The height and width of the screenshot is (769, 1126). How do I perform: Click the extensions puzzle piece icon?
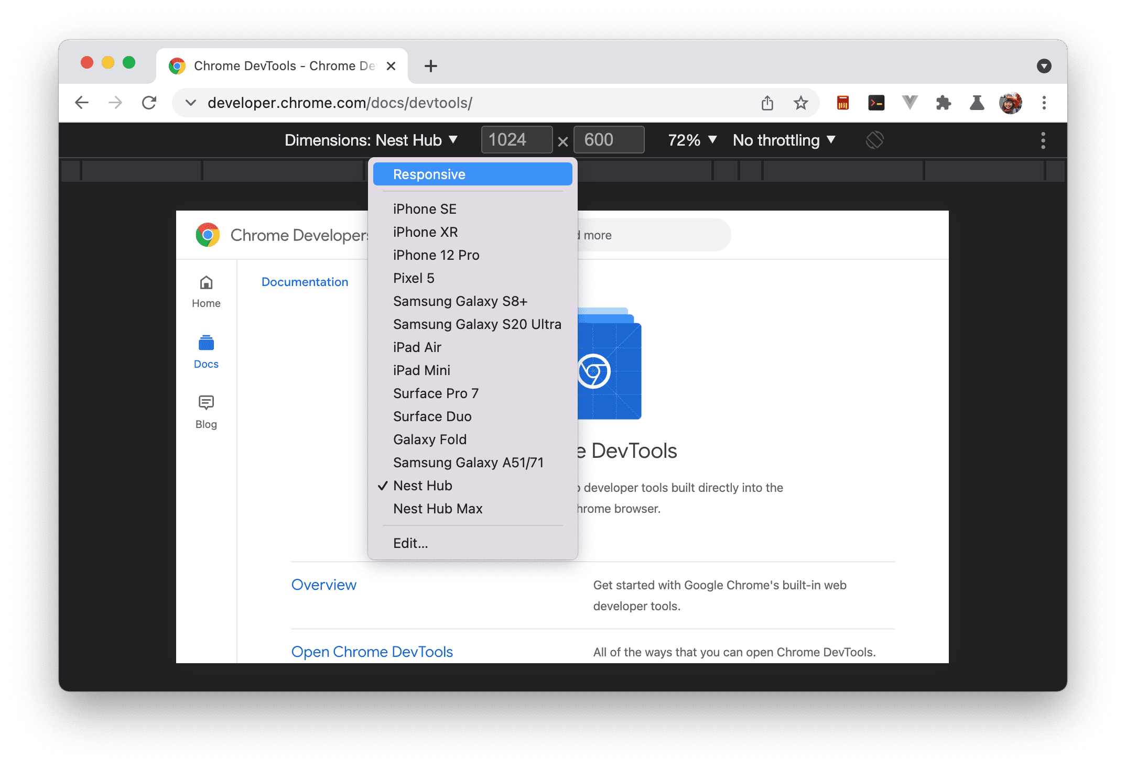coord(941,103)
